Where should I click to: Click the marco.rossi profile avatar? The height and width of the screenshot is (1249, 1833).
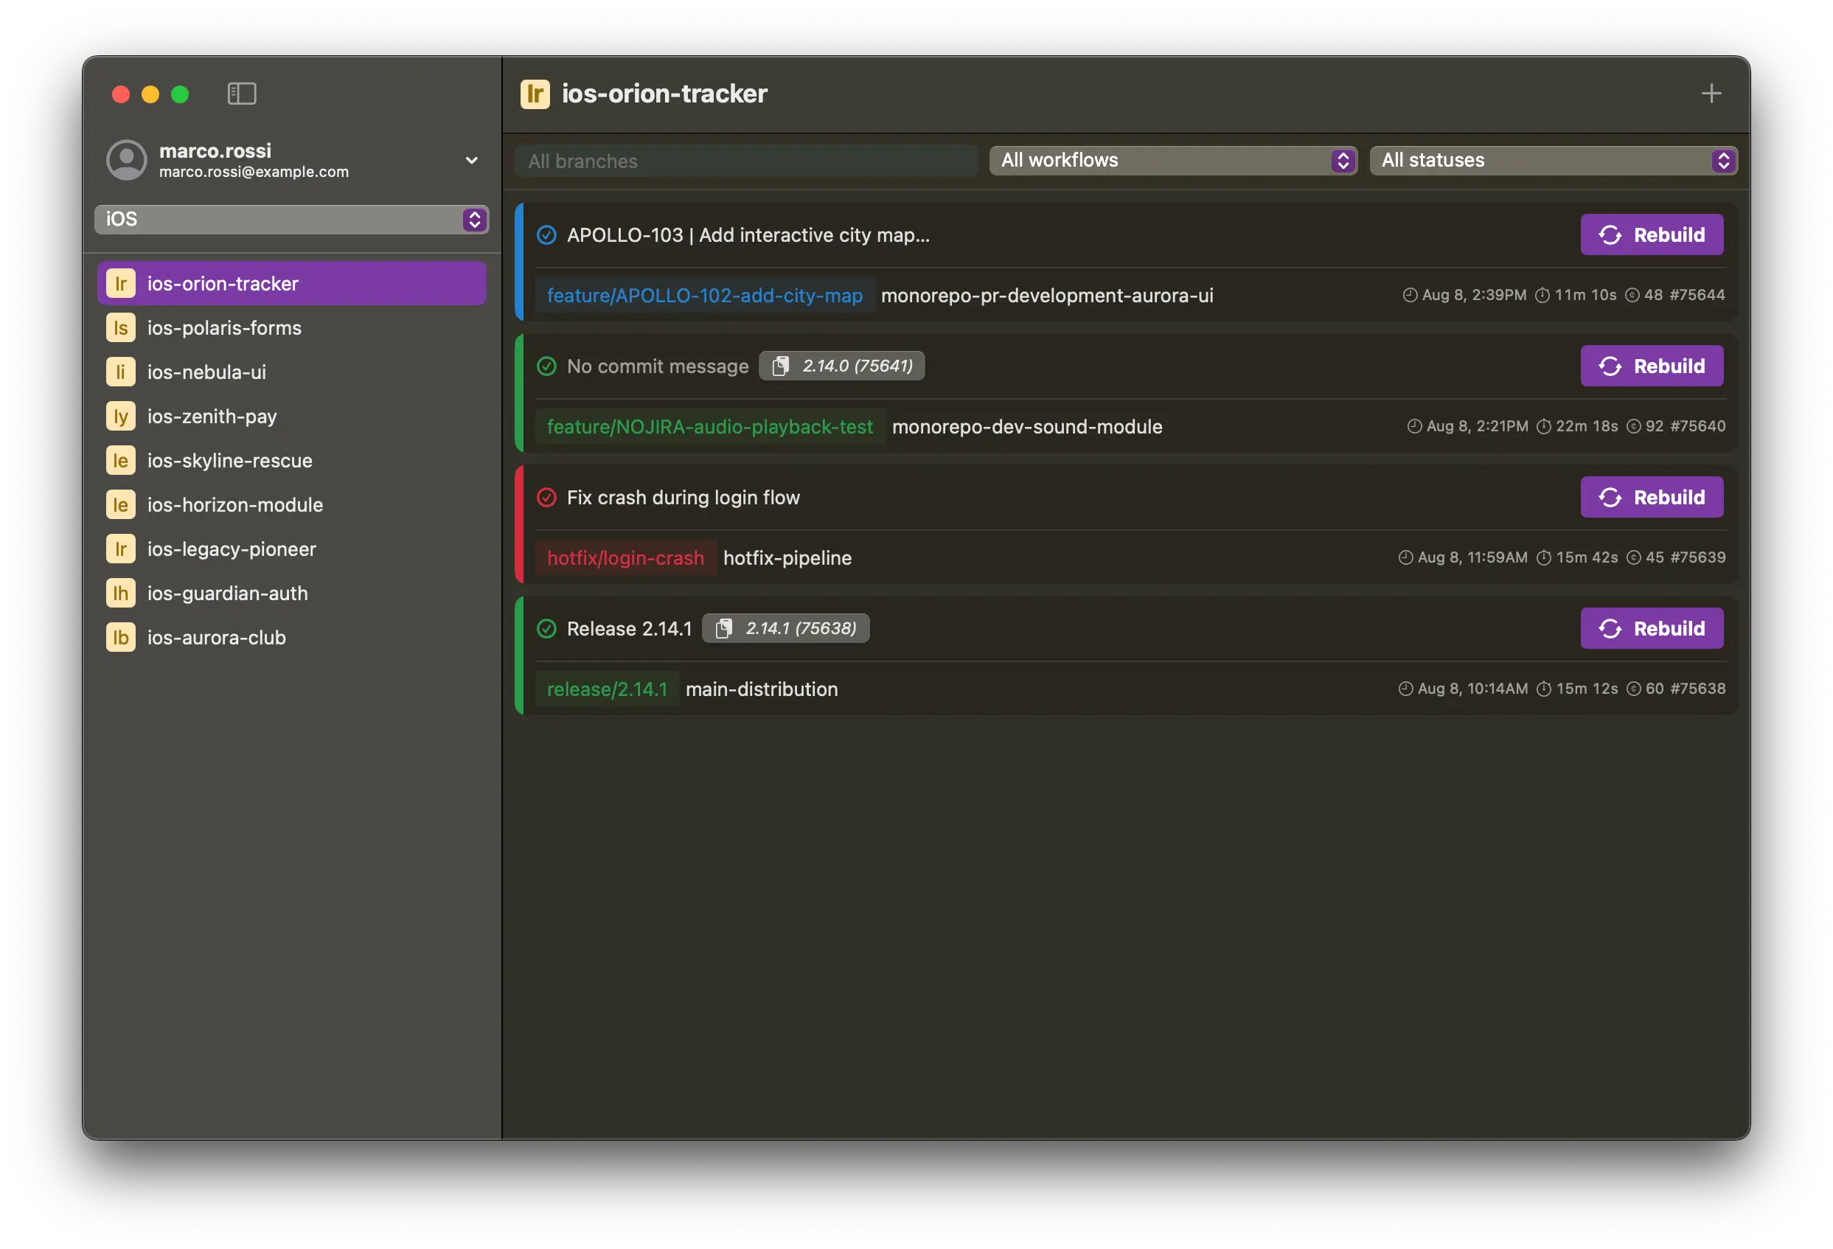[x=126, y=160]
